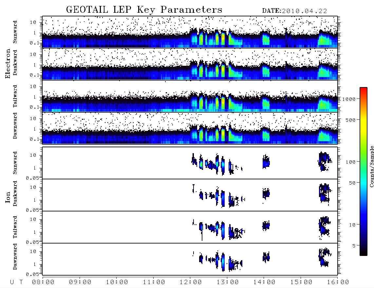
Task: Click the '1000' colorbar tick label
Action: click(349, 99)
